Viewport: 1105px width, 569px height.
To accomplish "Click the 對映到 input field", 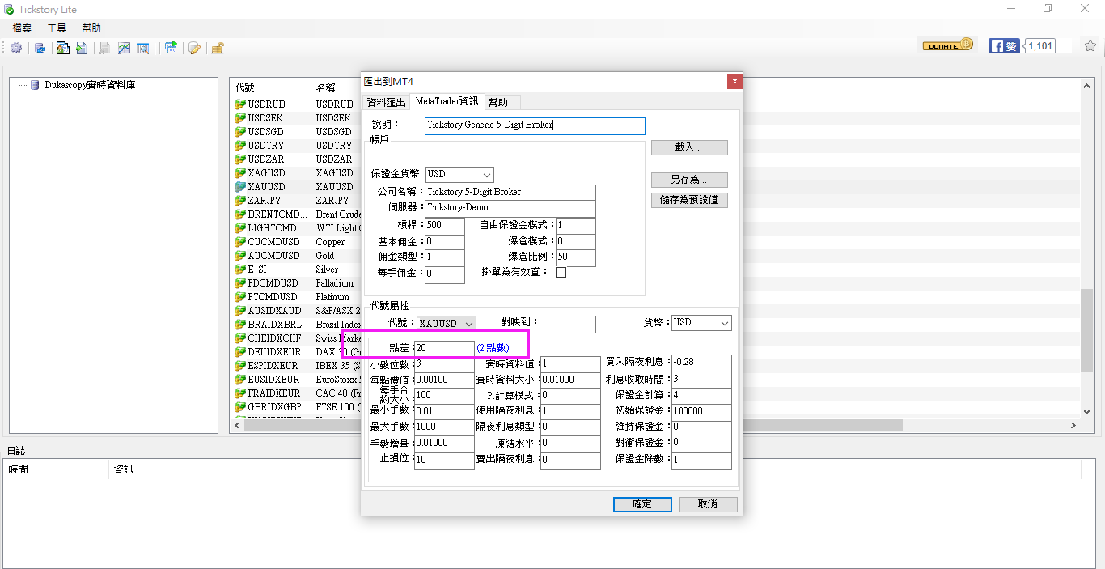I will pyautogui.click(x=565, y=325).
